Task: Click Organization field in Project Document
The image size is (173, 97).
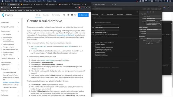Action: click(154, 32)
